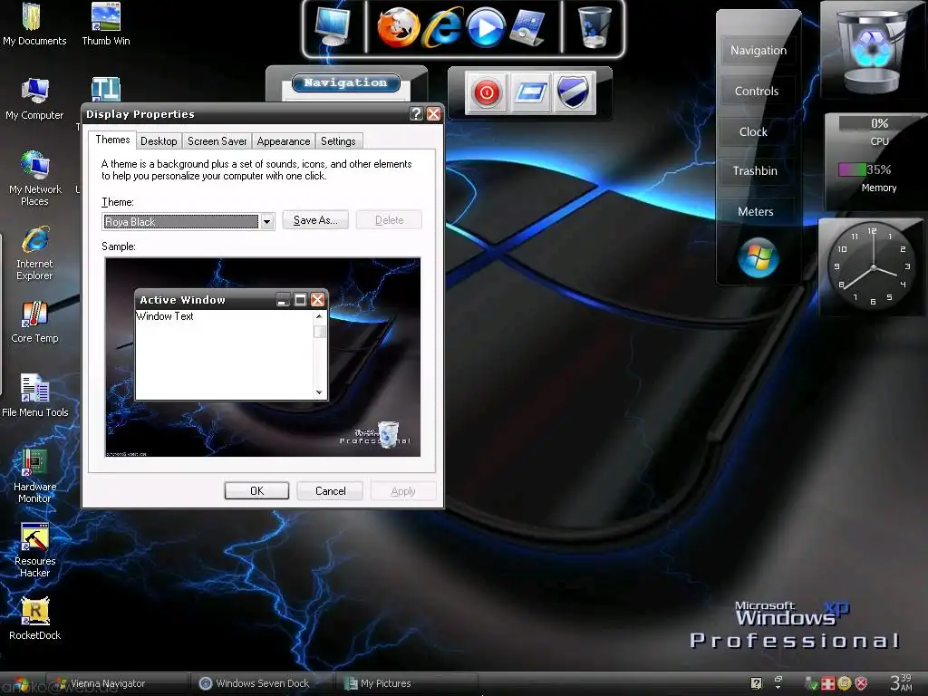Click the theme sample preview image
This screenshot has width=928, height=696.
pos(263,357)
